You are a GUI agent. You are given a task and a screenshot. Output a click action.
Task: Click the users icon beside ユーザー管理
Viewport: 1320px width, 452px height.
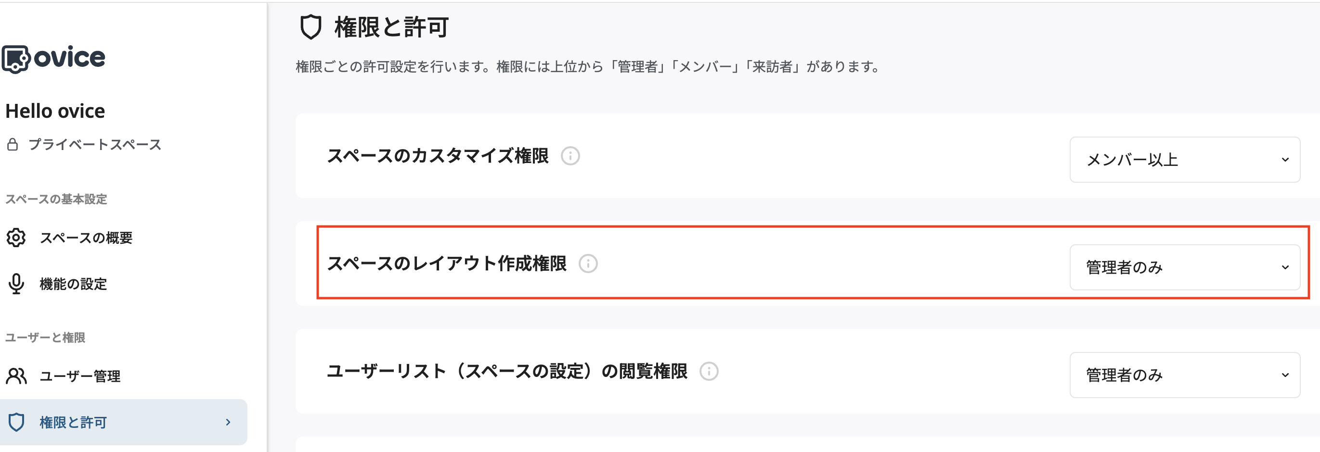(x=17, y=376)
